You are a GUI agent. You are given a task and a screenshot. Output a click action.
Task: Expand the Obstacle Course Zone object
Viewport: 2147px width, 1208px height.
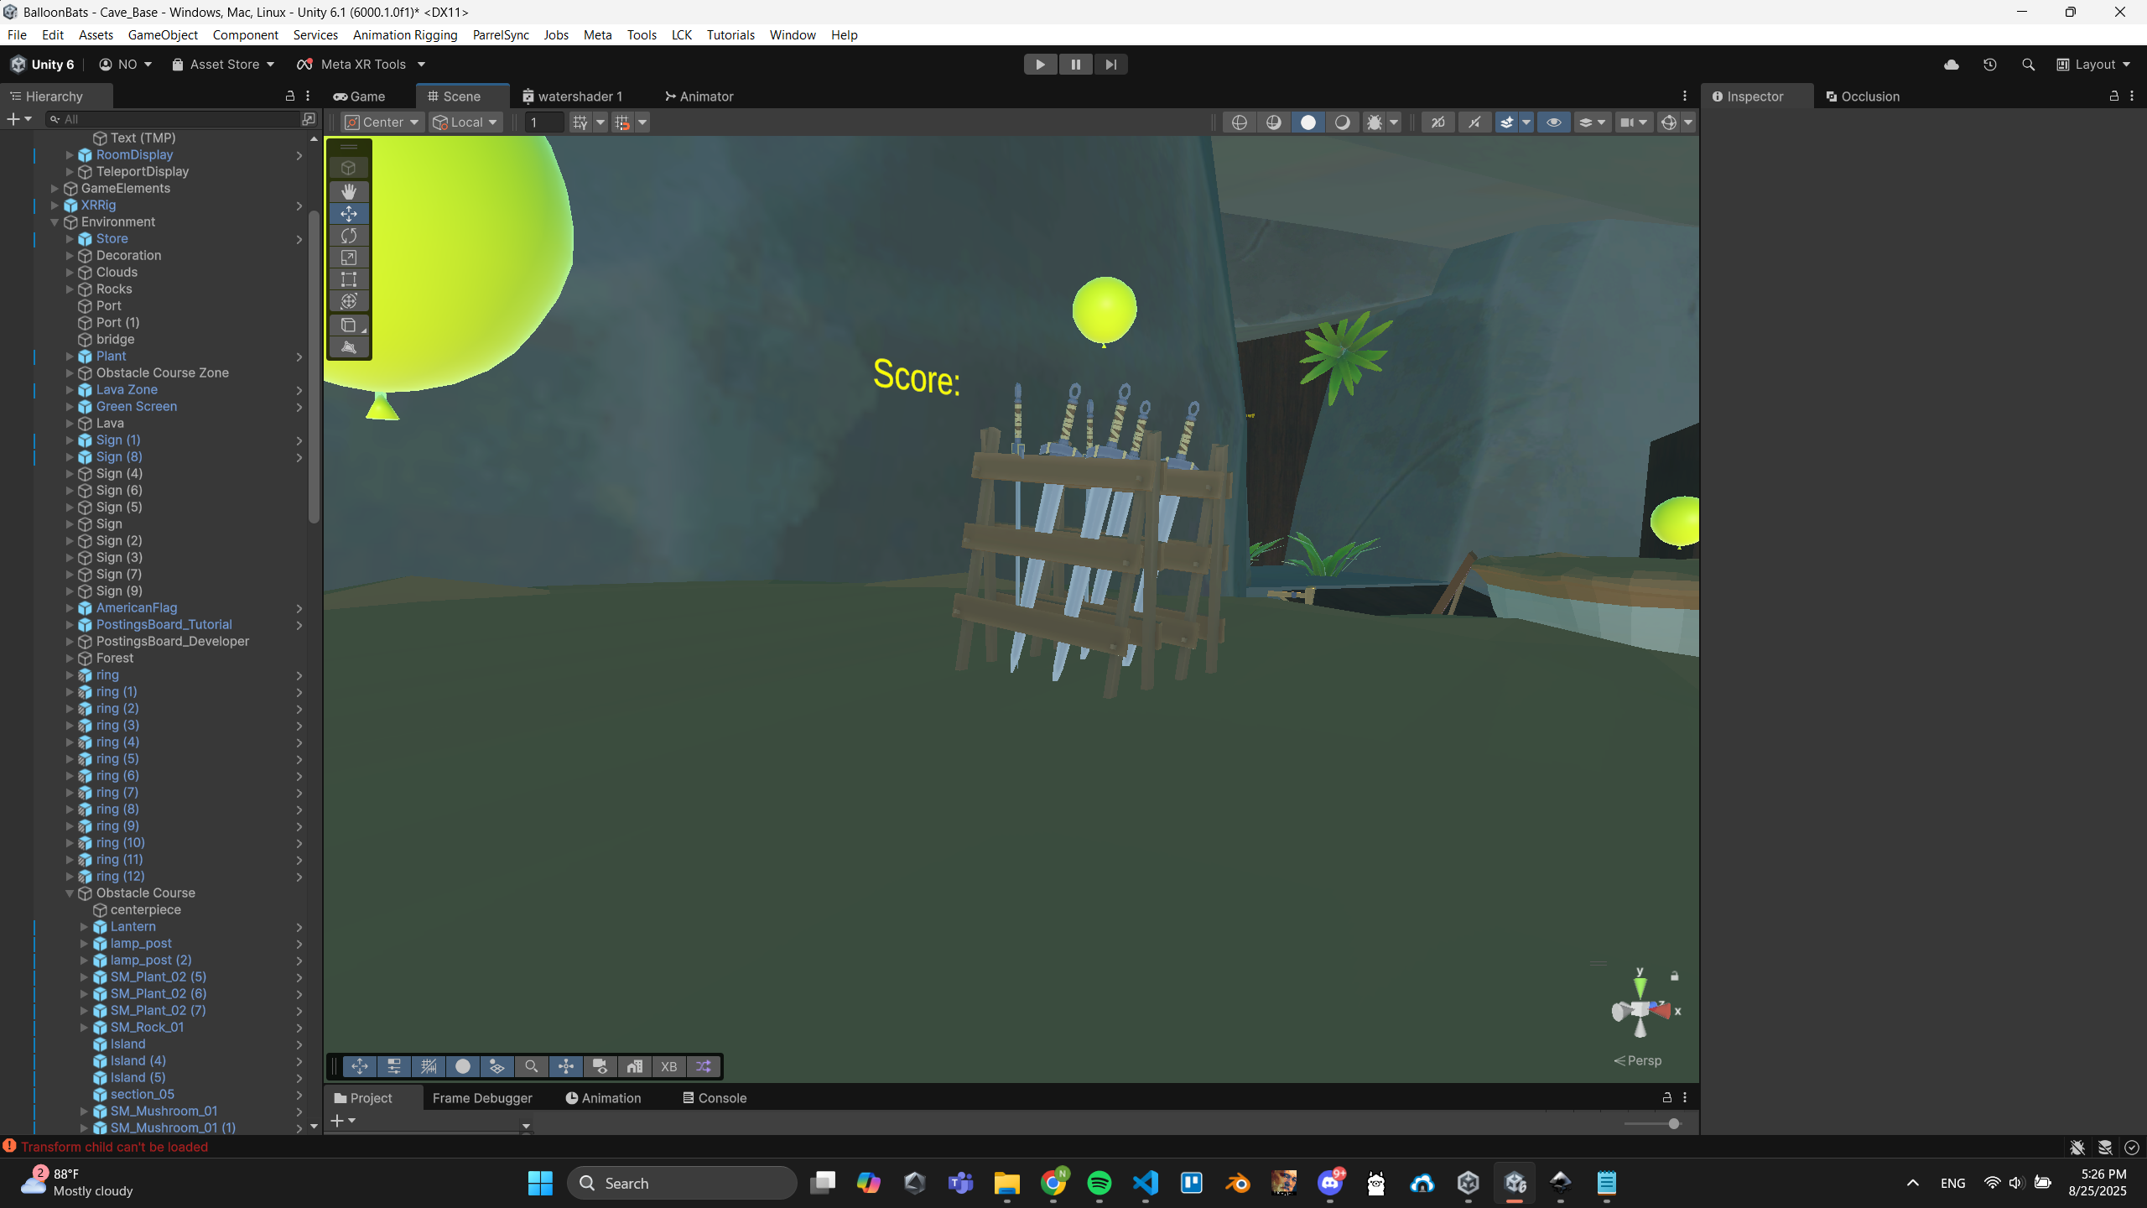tap(70, 372)
